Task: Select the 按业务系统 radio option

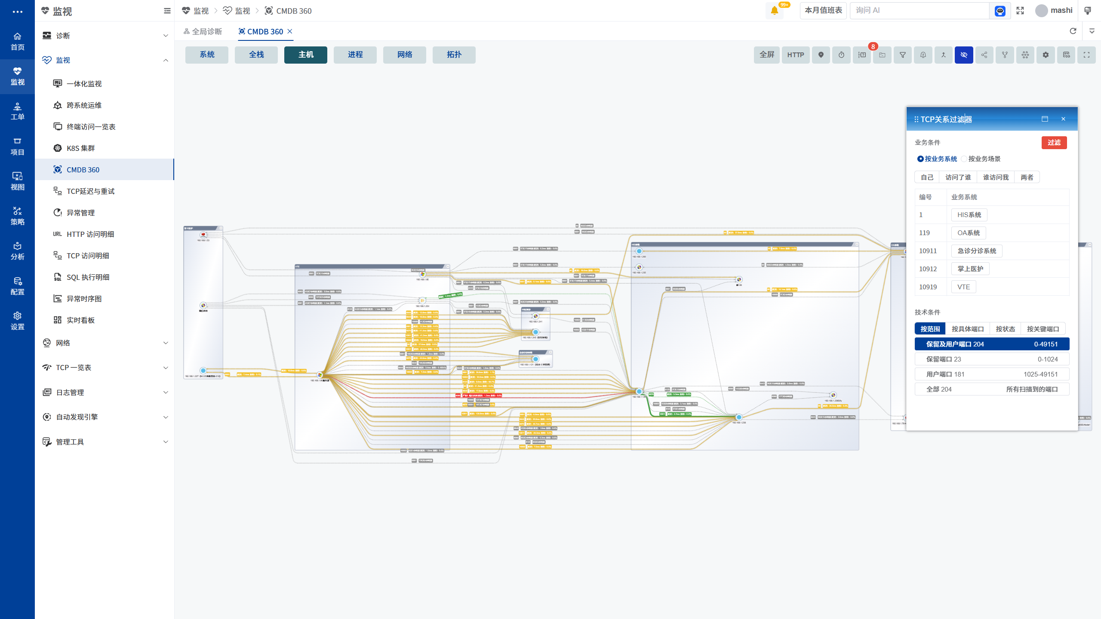Action: 937,159
